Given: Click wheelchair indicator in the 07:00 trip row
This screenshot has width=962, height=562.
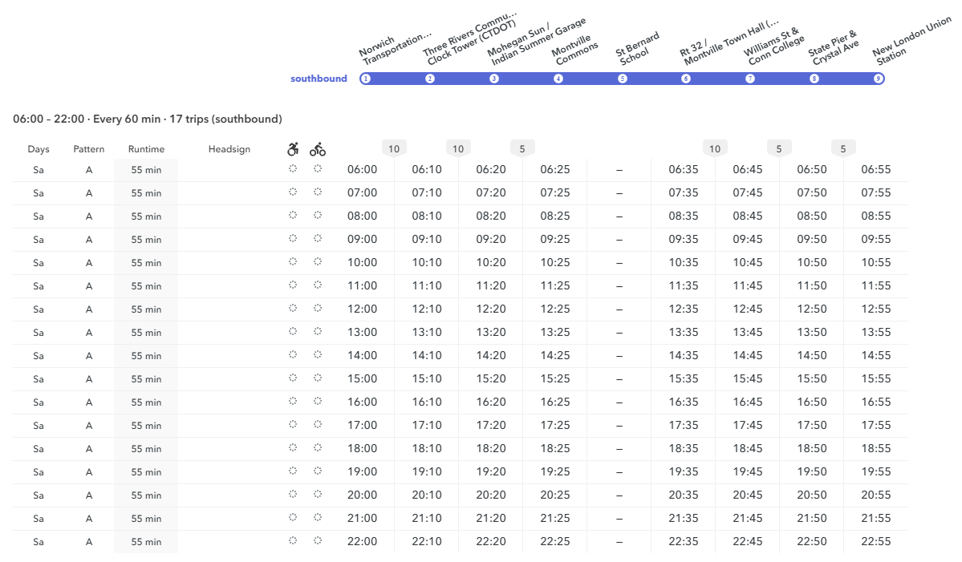Looking at the screenshot, I should pos(293,192).
